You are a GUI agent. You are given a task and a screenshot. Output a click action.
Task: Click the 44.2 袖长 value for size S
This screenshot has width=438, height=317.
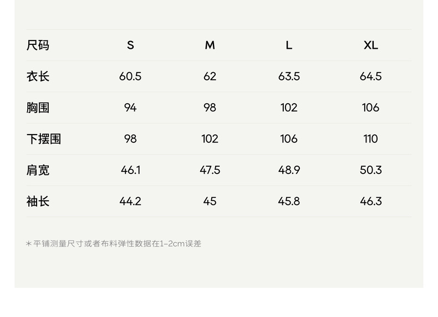(x=130, y=201)
